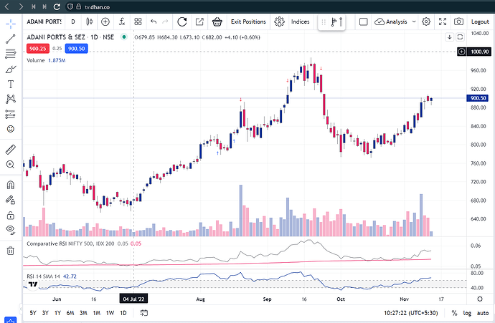Select the Text annotation tool
Image resolution: width=495 pixels, height=323 pixels.
coord(11,84)
